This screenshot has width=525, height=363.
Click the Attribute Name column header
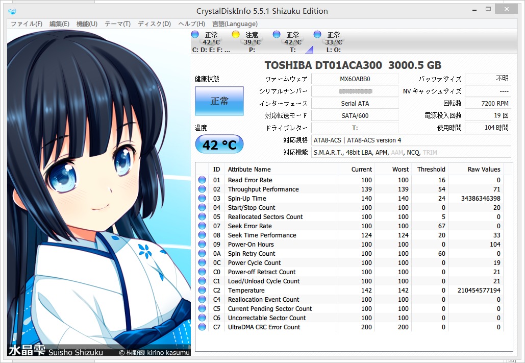[281, 170]
